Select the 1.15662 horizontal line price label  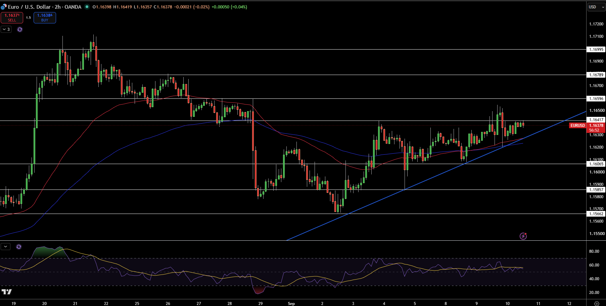pyautogui.click(x=596, y=214)
